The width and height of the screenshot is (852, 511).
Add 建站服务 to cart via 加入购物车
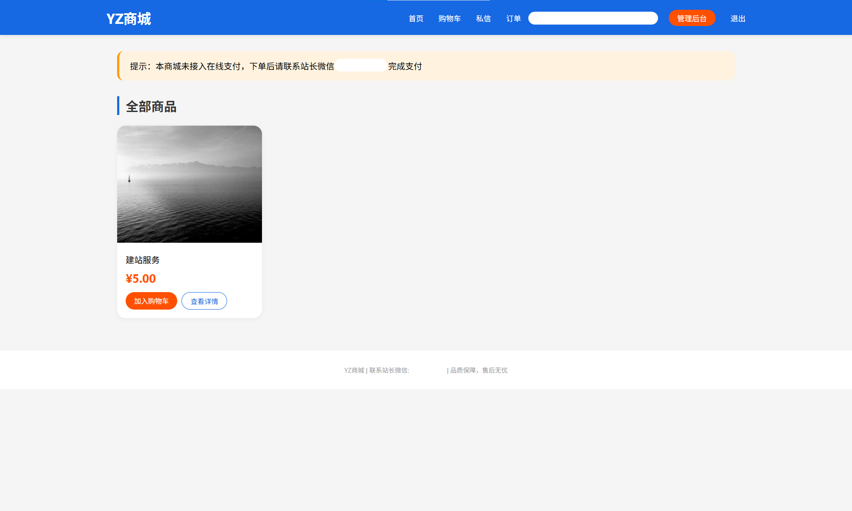(x=151, y=301)
